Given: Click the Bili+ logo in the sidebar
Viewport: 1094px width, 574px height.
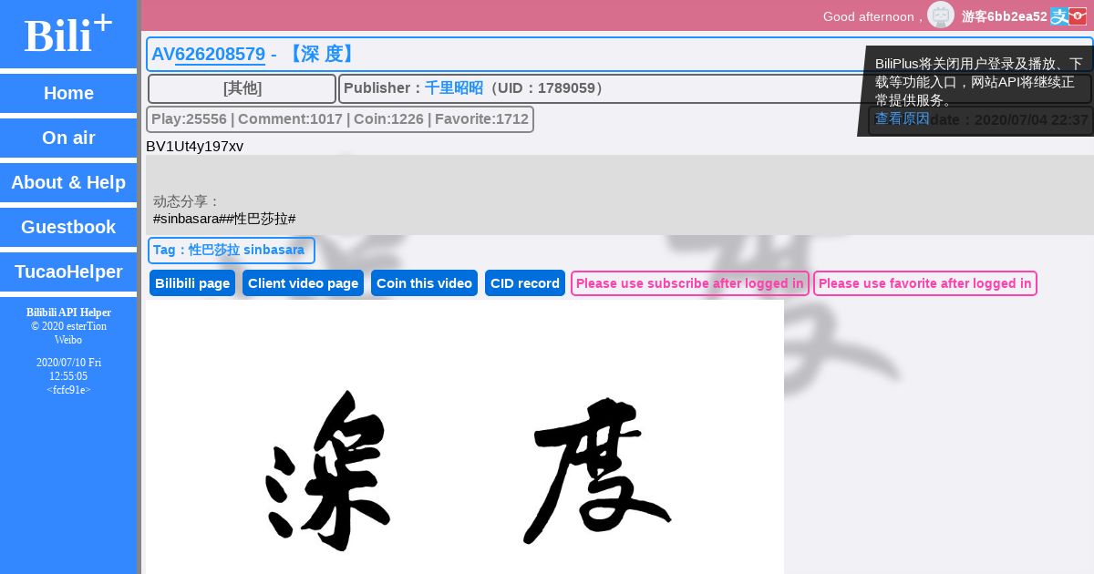Looking at the screenshot, I should point(68,35).
